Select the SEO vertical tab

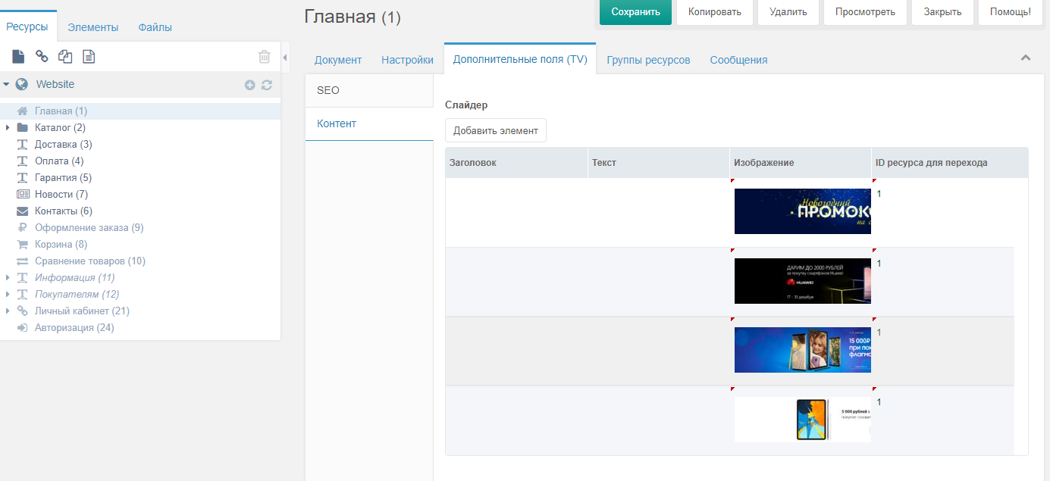(x=369, y=90)
